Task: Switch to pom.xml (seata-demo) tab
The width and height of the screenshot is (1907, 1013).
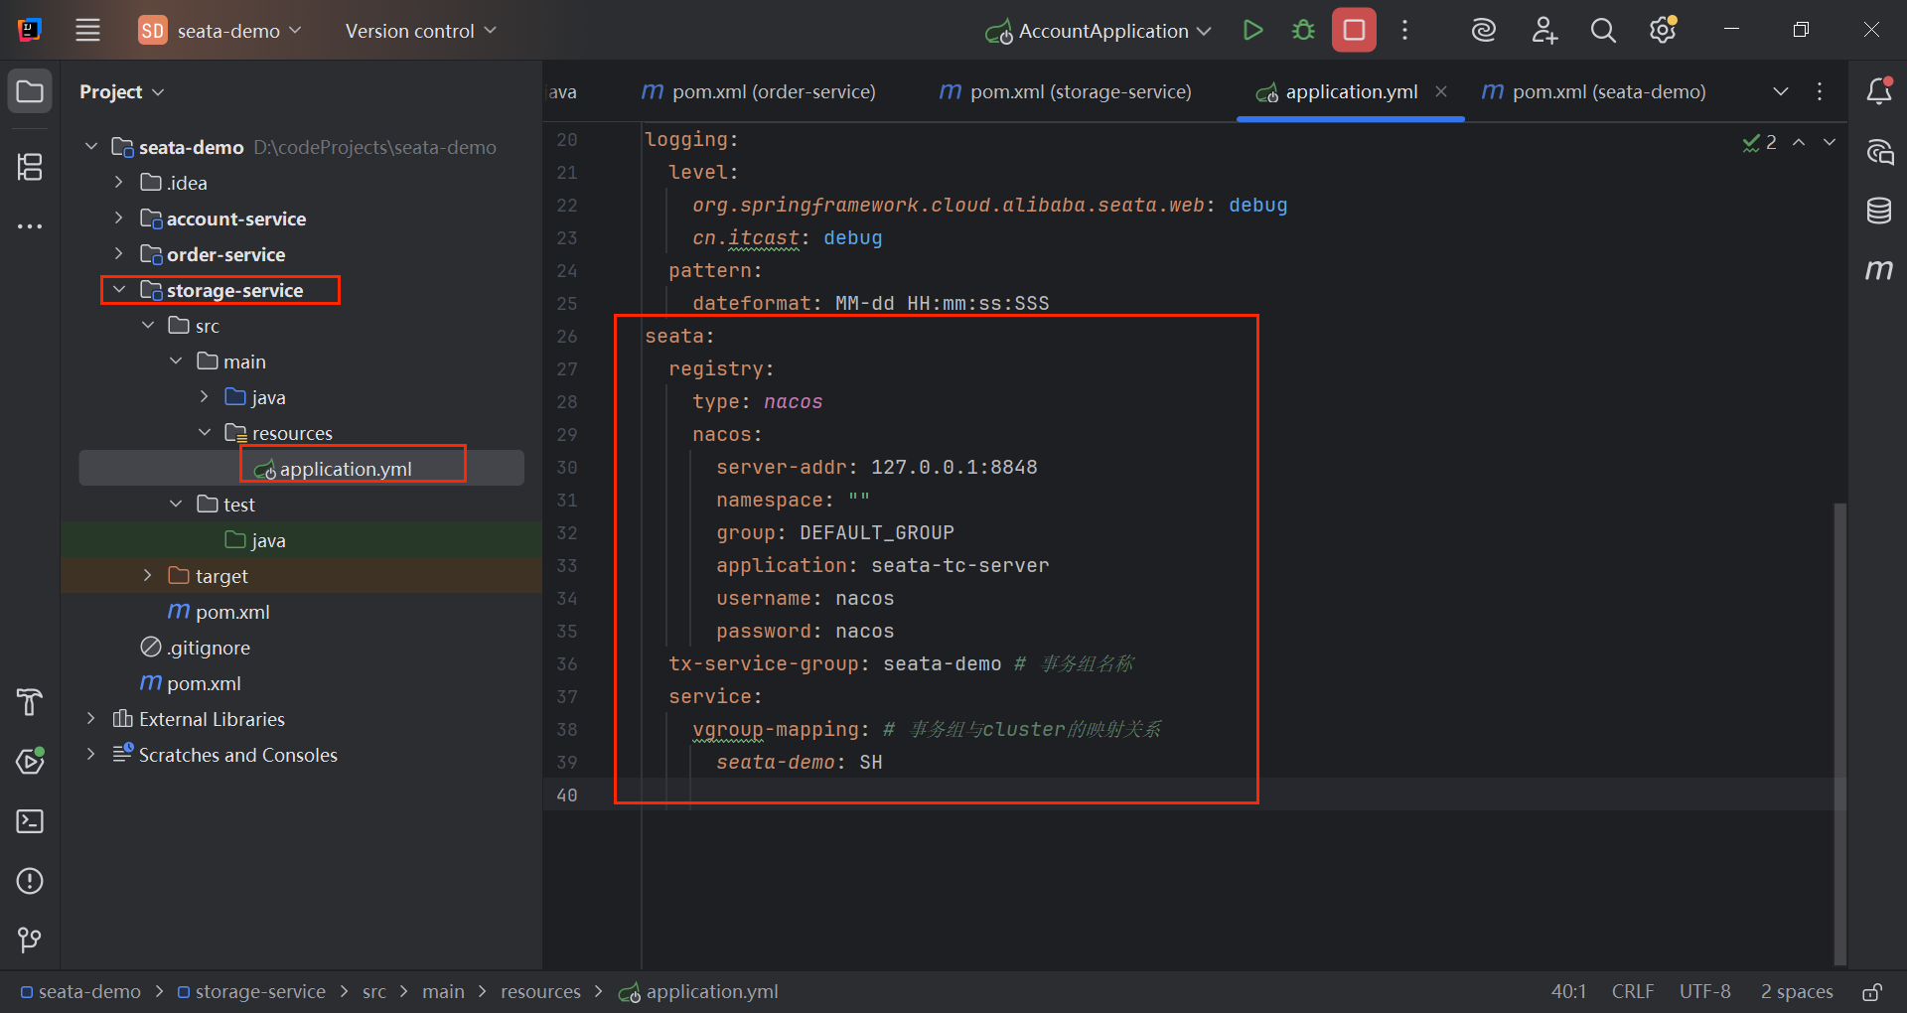Action: coord(1593,91)
